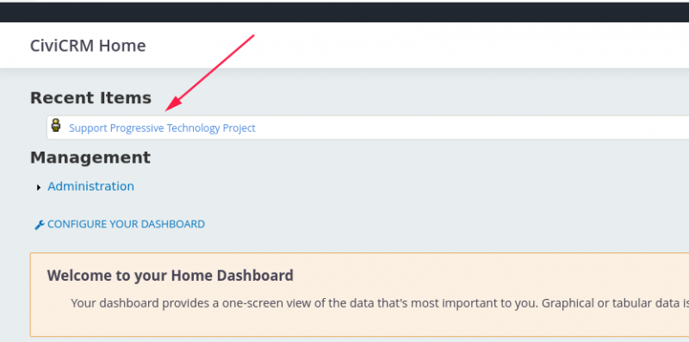This screenshot has width=689, height=342.
Task: Click the wrench icon before Configure Your Dashboard
Action: 40,225
